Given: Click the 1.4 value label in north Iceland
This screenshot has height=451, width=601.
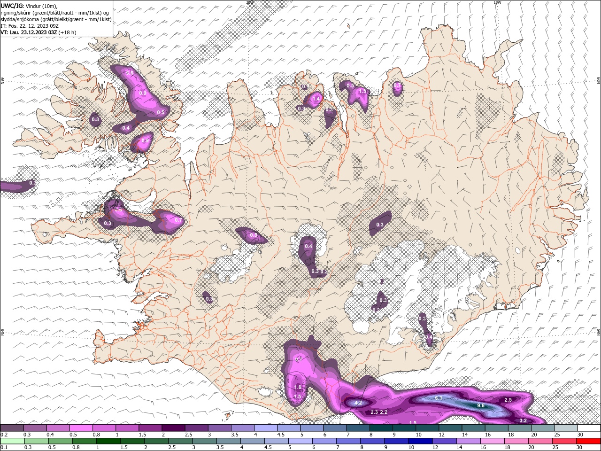Looking at the screenshot, I should tap(316, 99).
